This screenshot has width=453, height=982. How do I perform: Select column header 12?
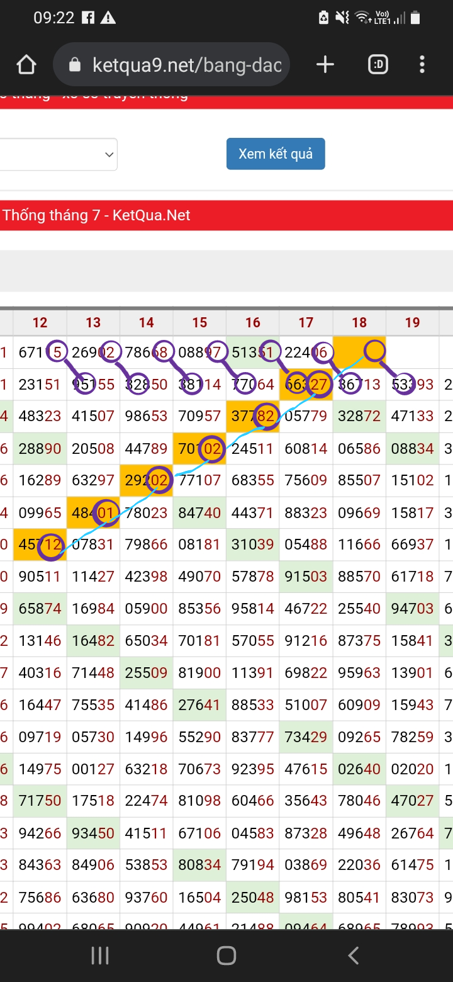[x=40, y=323]
